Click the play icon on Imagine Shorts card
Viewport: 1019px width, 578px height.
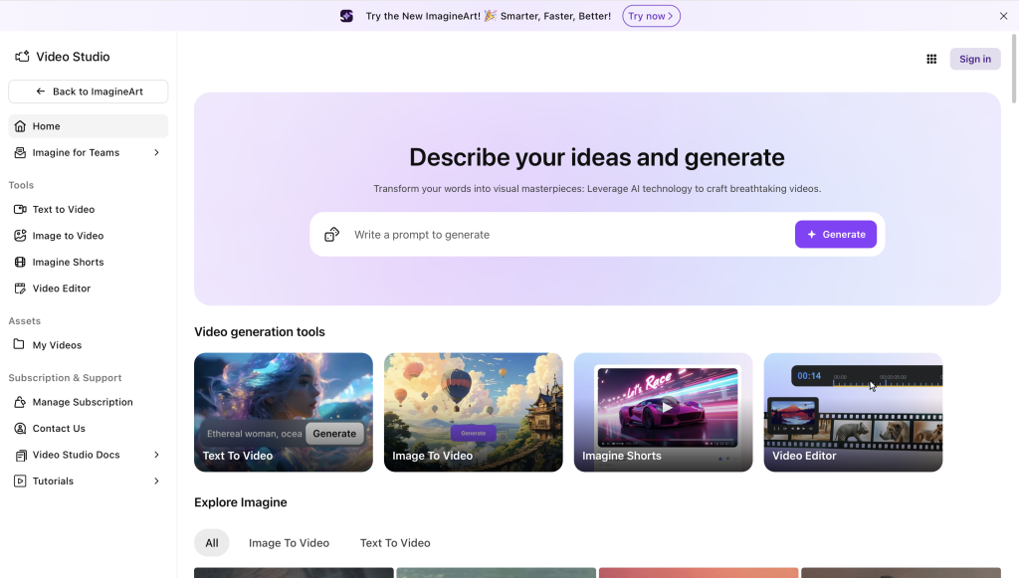667,408
